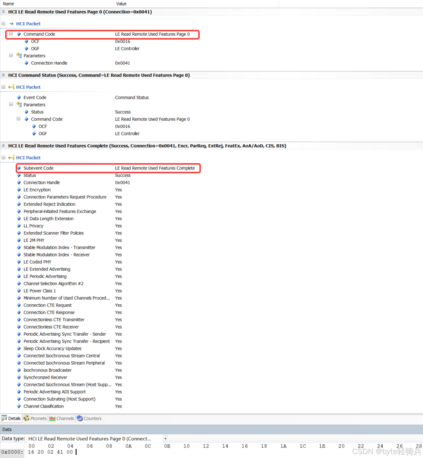Click the diamond icon beside Isochronous Broadcaster
423x458 pixels.
click(19, 370)
